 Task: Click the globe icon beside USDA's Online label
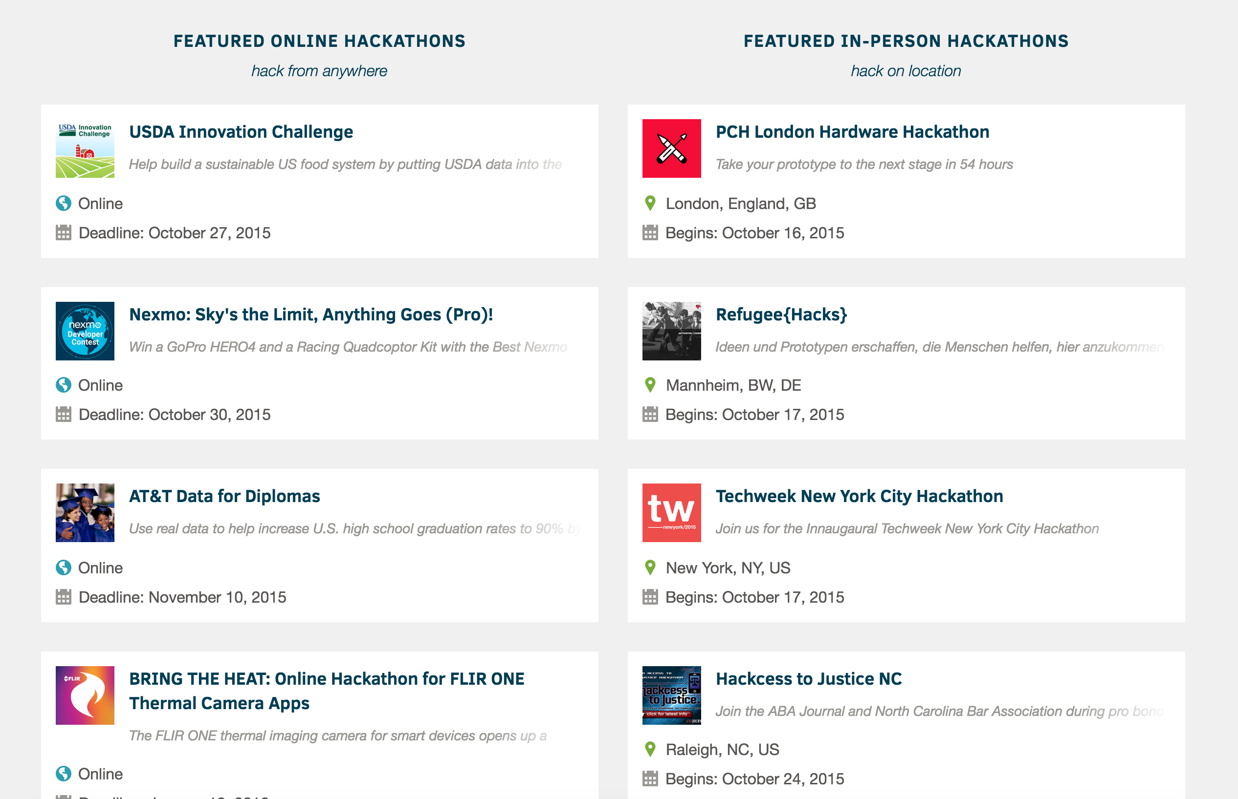click(x=64, y=203)
